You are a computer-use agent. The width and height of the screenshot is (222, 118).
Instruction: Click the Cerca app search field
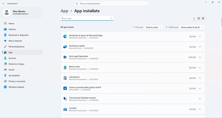87,18
